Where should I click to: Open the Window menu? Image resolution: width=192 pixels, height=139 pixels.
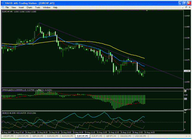point(46,7)
